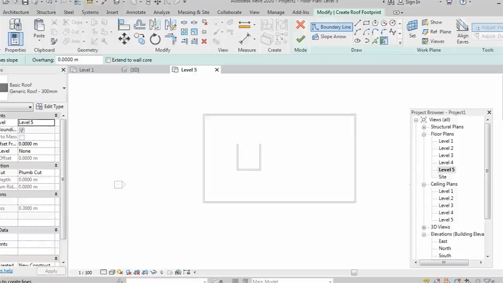The image size is (503, 283).
Task: Click the Slope Arrow tool
Action: 329,37
